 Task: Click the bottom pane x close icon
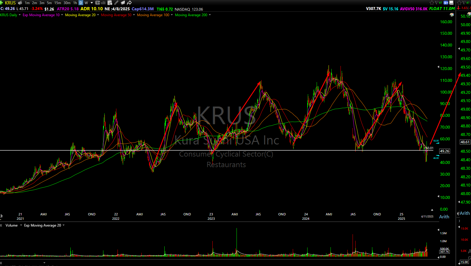click(1, 263)
